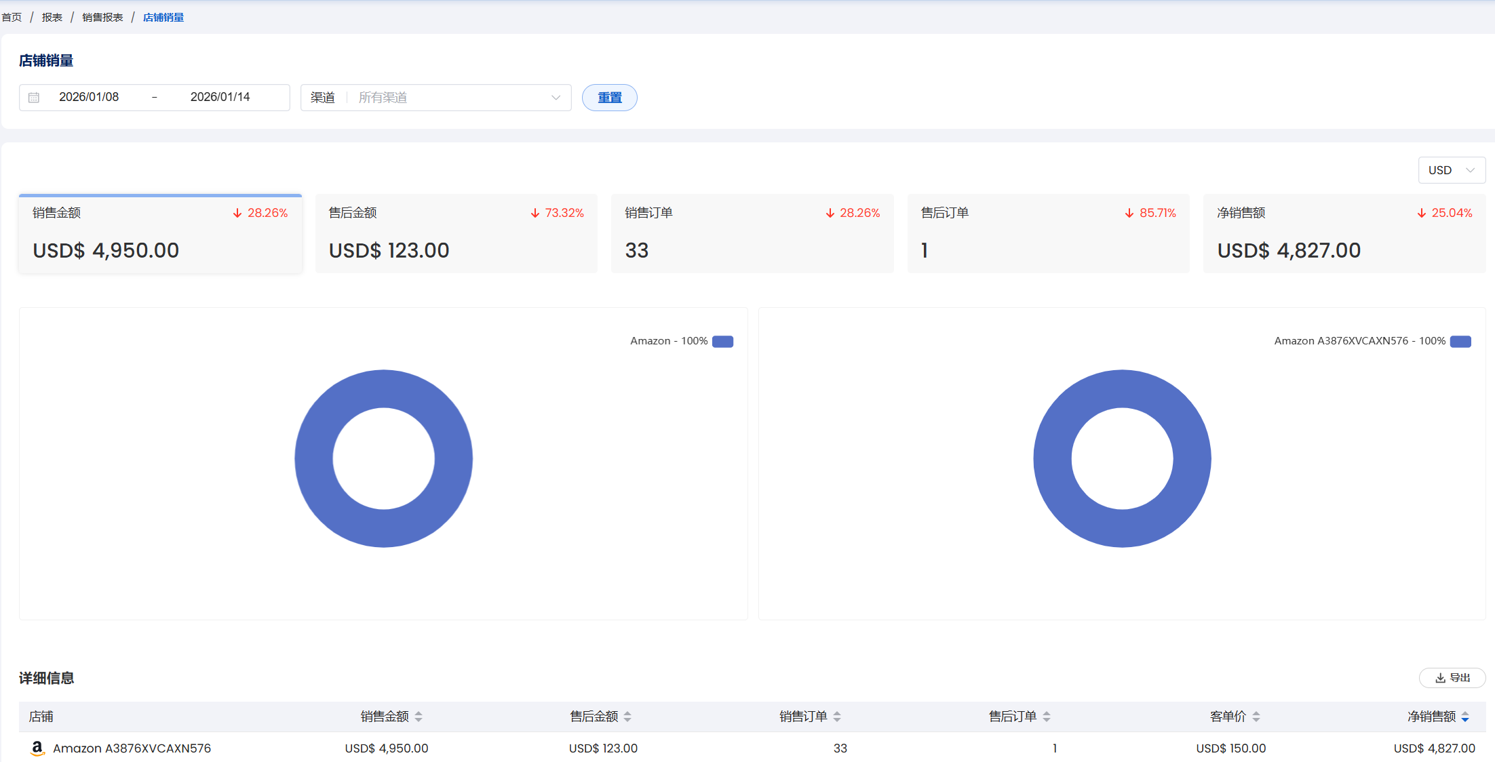Sort table by 销售订单 column arrows
Viewport: 1495px width, 762px height.
point(837,717)
